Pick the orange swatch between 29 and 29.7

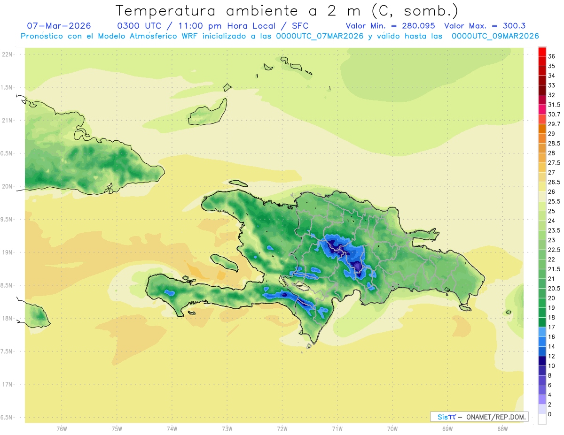542,129
